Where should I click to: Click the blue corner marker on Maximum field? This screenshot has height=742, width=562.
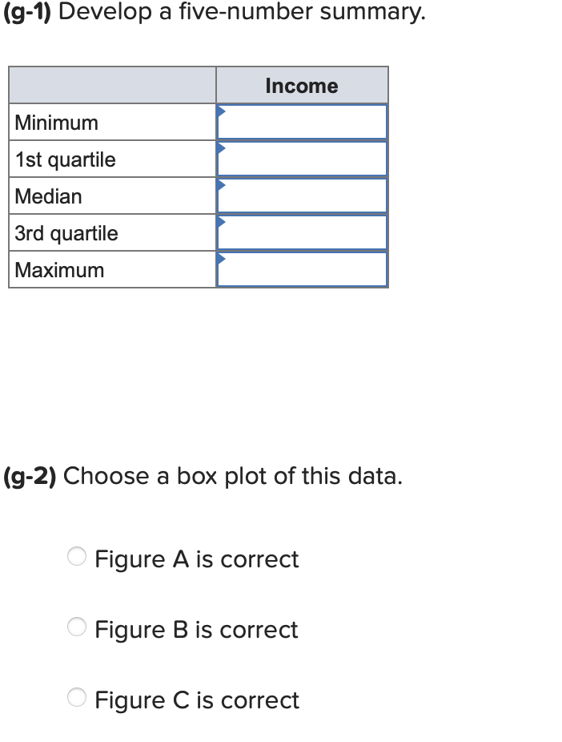[222, 256]
